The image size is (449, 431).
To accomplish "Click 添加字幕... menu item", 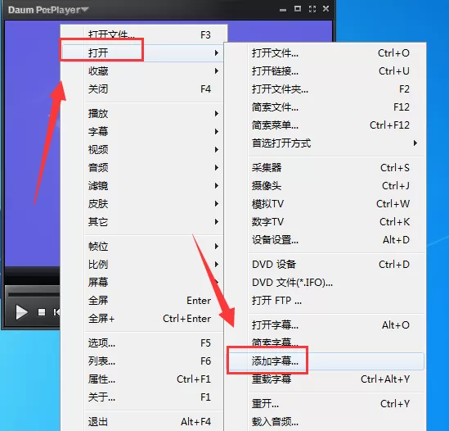I will [325, 361].
